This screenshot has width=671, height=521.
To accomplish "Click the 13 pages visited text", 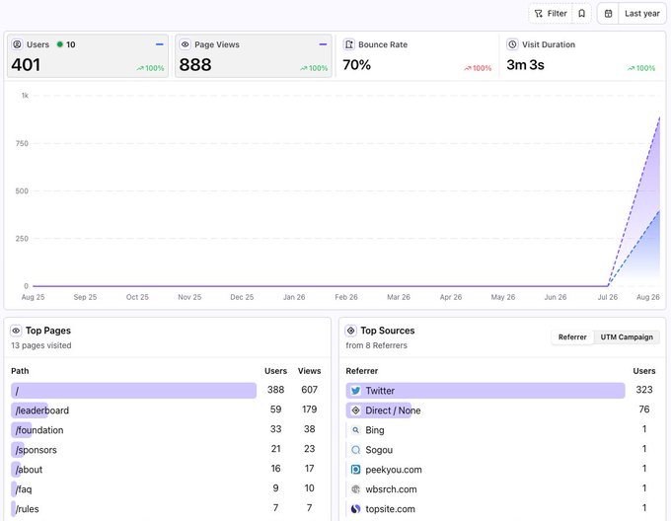I will [x=41, y=345].
